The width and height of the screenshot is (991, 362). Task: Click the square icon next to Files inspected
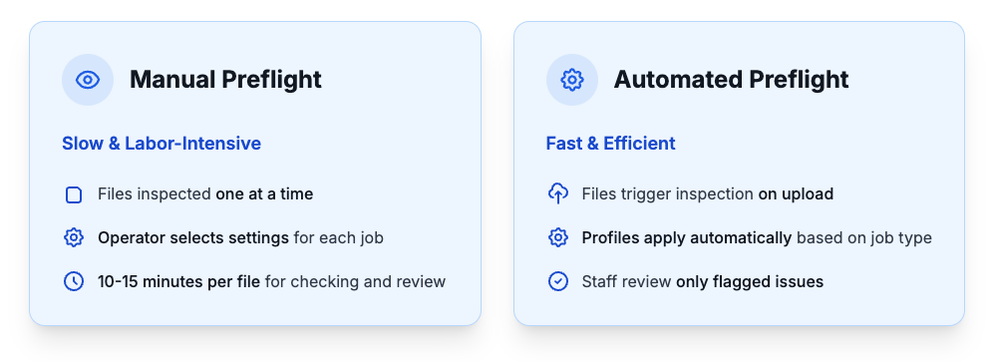[x=74, y=194]
